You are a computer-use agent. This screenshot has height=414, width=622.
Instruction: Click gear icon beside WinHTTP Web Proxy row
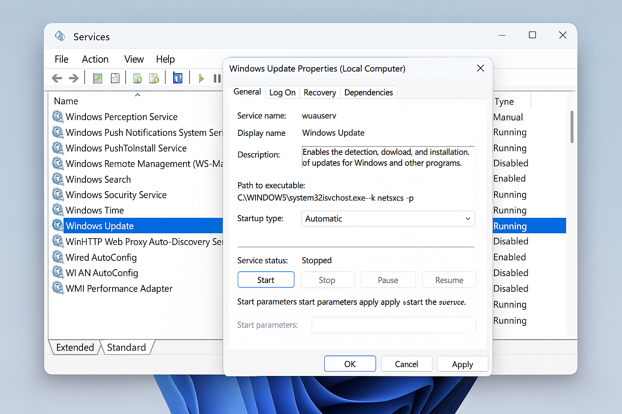(58, 241)
